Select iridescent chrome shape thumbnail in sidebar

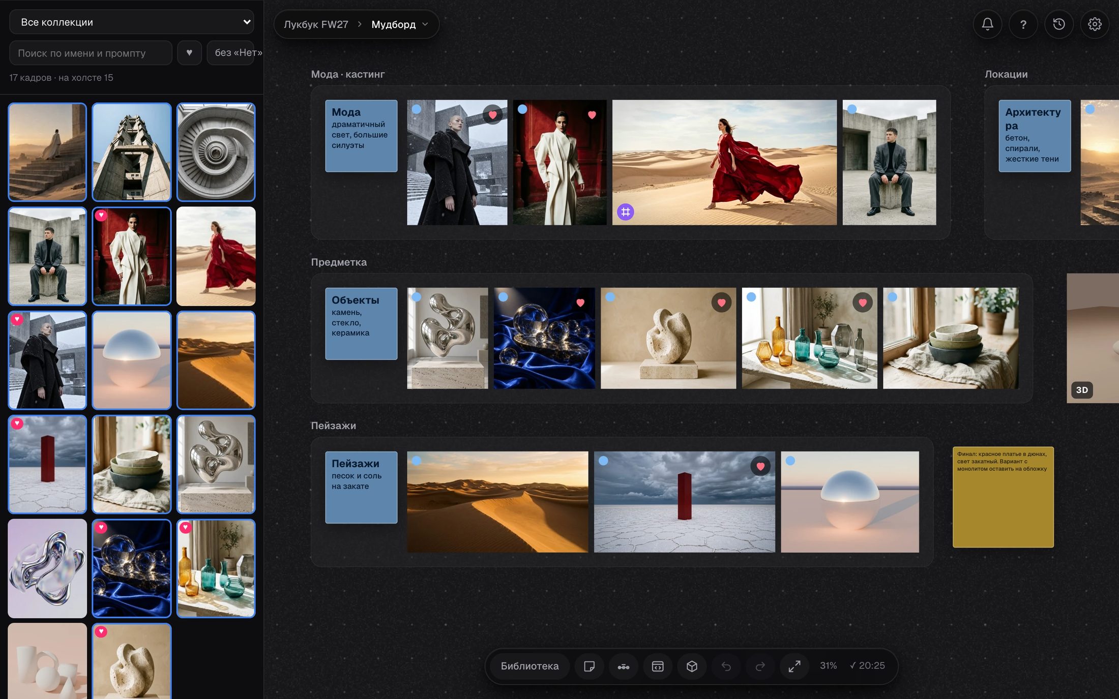[x=47, y=568]
